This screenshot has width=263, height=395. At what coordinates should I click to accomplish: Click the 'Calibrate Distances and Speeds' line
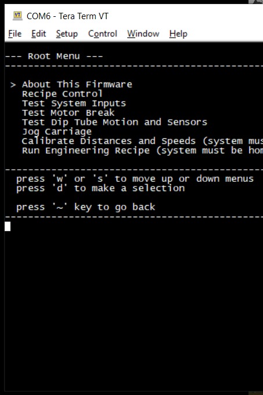[142, 141]
